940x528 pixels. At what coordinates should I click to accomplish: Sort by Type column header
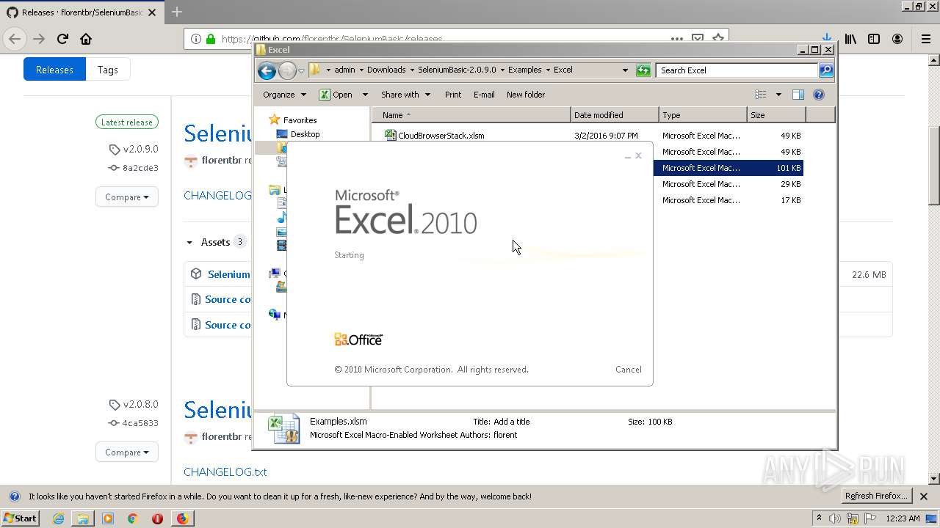703,115
